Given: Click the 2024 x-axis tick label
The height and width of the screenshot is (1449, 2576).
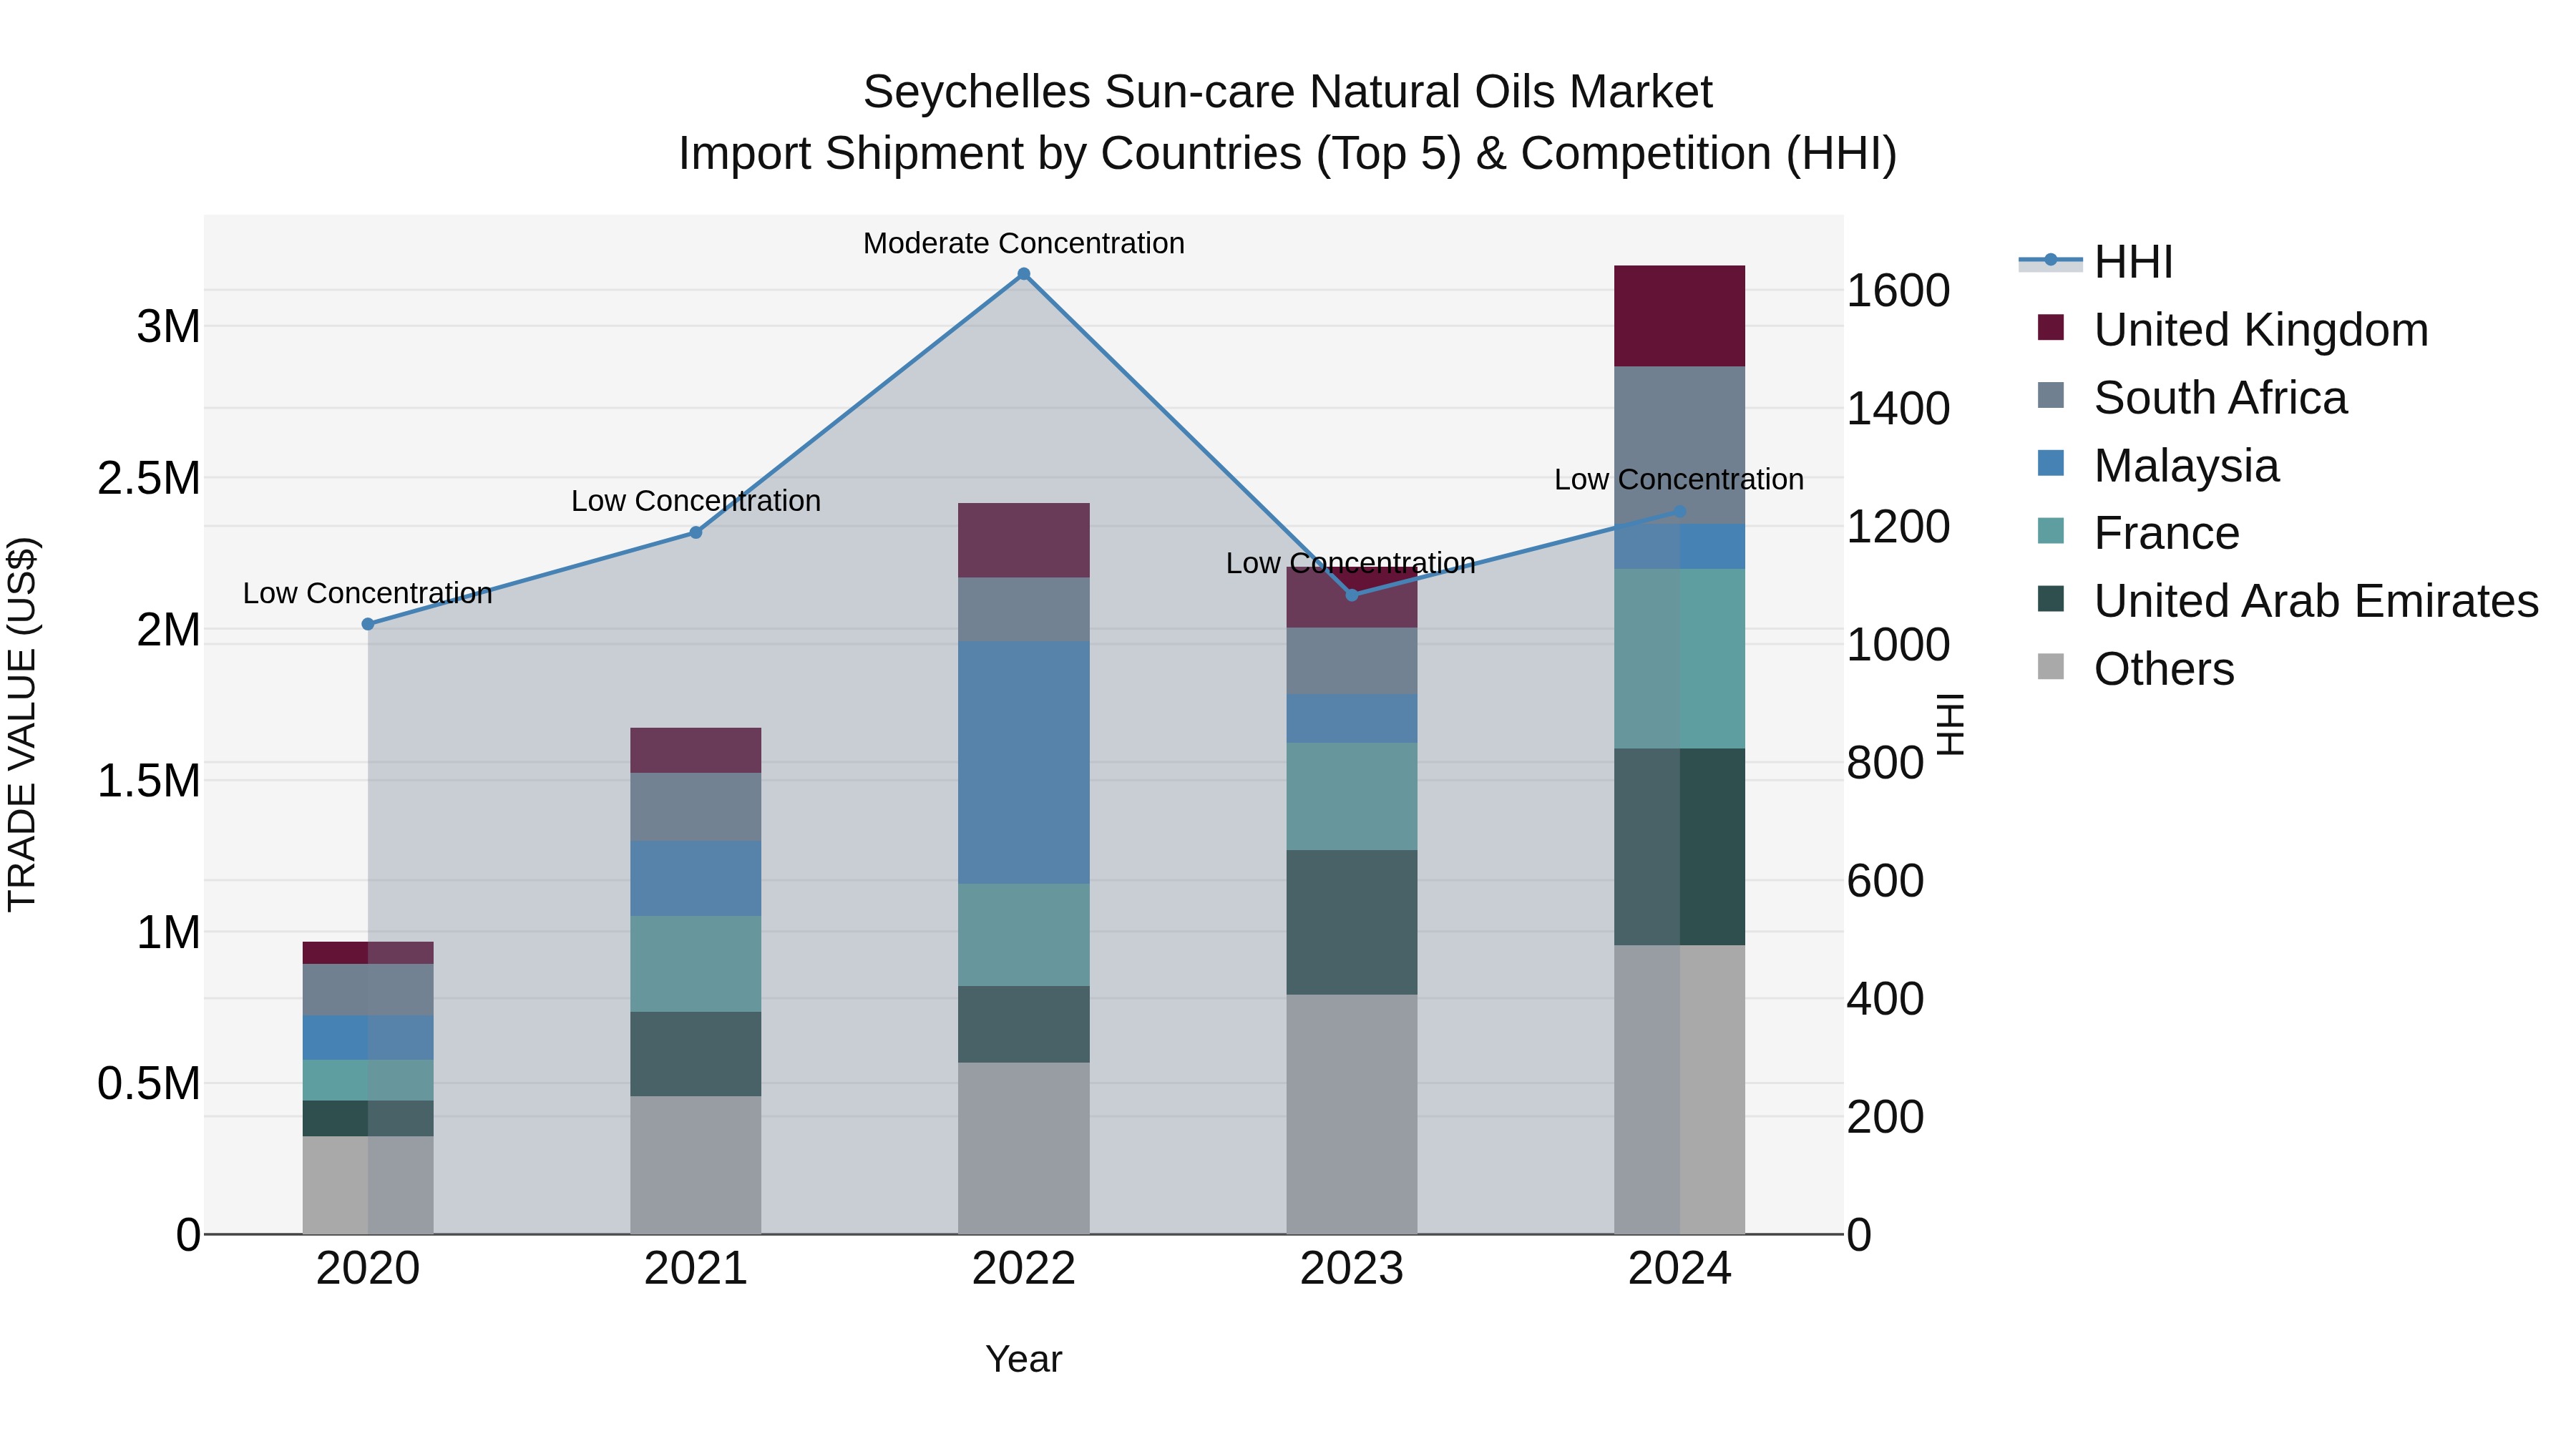Looking at the screenshot, I should coord(1680,1269).
